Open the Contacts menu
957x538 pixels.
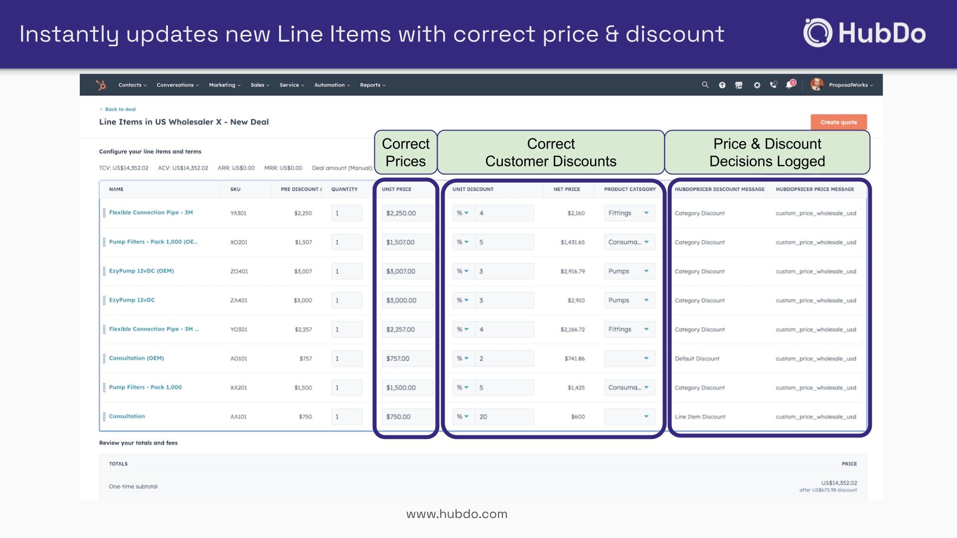click(x=132, y=85)
